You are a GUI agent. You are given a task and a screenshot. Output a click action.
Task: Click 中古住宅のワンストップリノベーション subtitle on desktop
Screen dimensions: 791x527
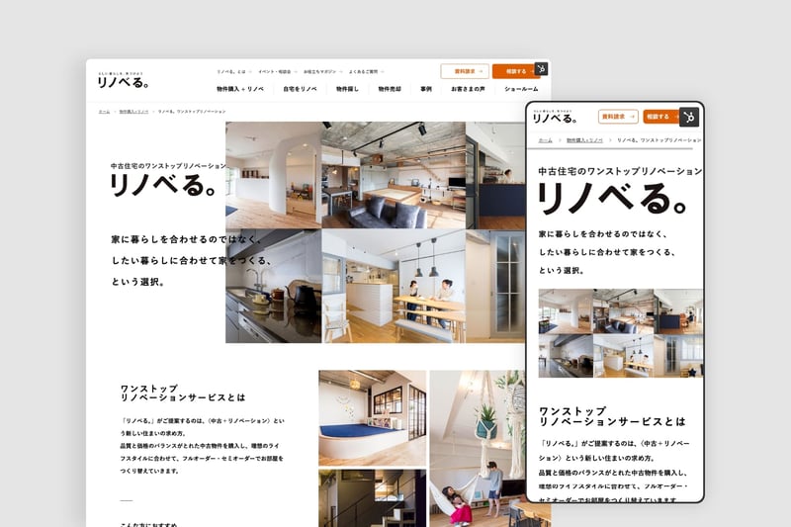pyautogui.click(x=168, y=166)
